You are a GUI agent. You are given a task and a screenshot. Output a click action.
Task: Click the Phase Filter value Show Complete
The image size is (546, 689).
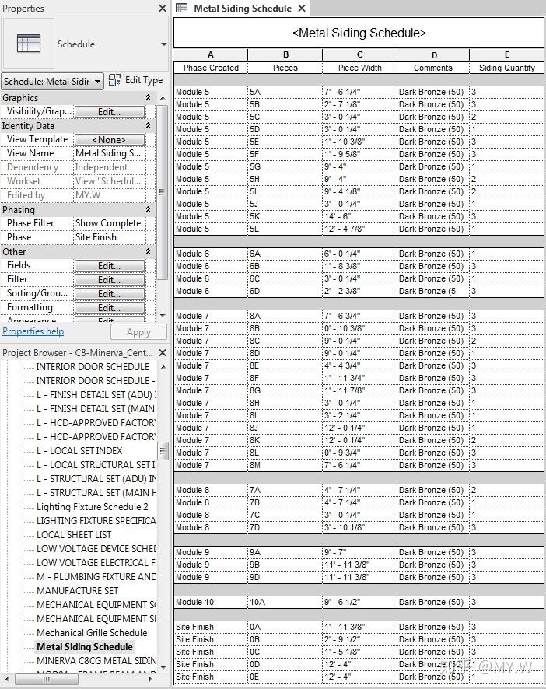tap(109, 223)
